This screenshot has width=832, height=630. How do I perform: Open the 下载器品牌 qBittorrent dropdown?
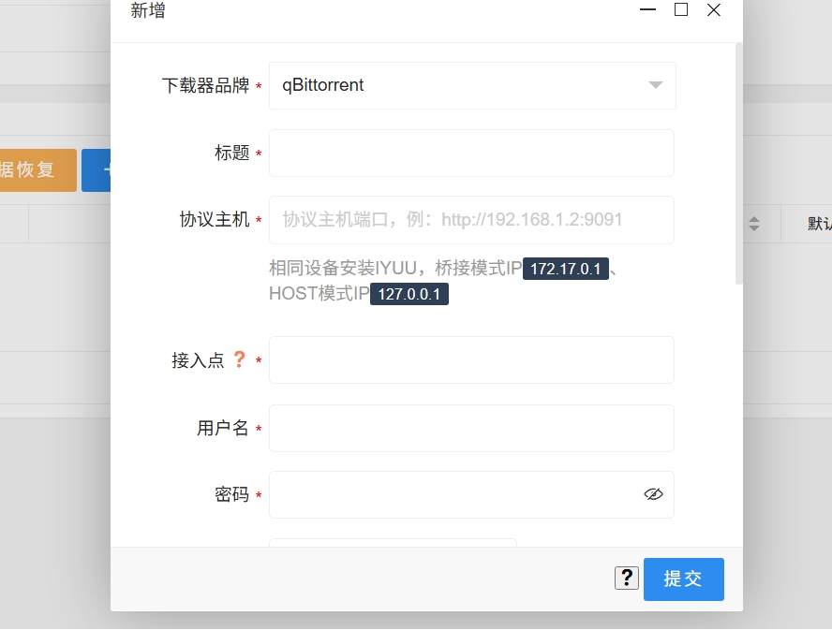click(472, 85)
